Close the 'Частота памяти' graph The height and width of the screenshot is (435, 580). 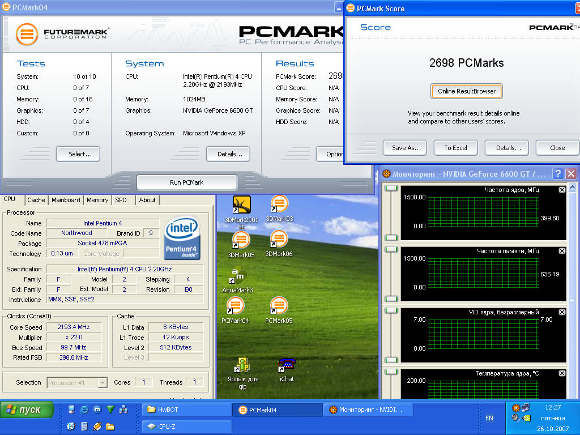pyautogui.click(x=562, y=251)
